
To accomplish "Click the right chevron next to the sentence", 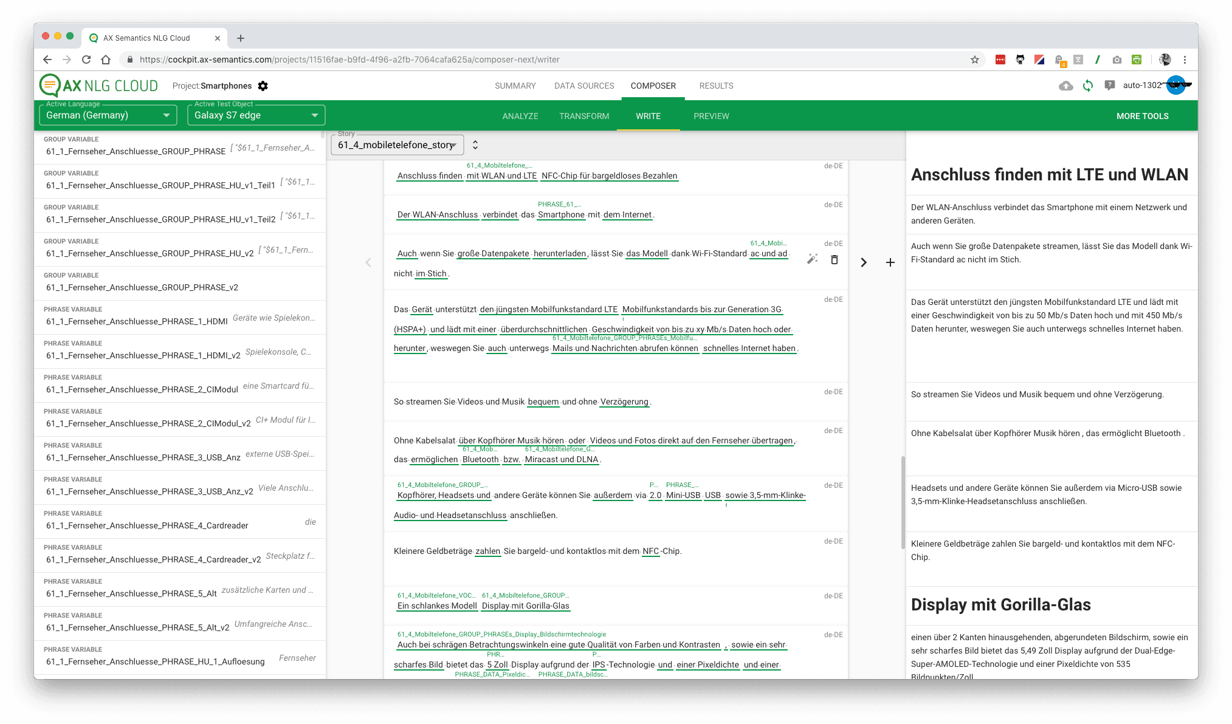I will click(864, 262).
